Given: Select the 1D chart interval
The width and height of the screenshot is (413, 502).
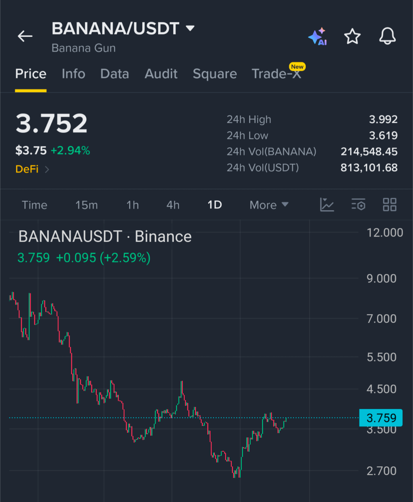Looking at the screenshot, I should (215, 205).
